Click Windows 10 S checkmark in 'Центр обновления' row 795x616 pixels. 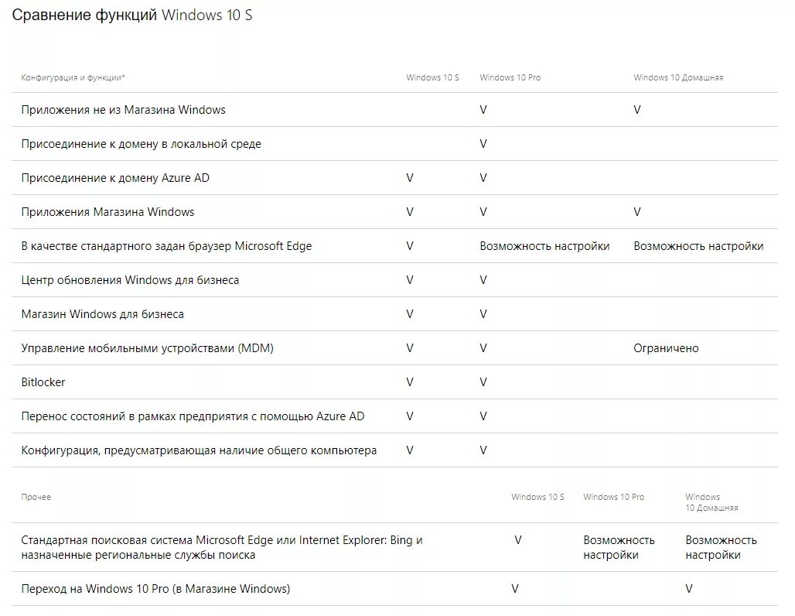coord(410,280)
